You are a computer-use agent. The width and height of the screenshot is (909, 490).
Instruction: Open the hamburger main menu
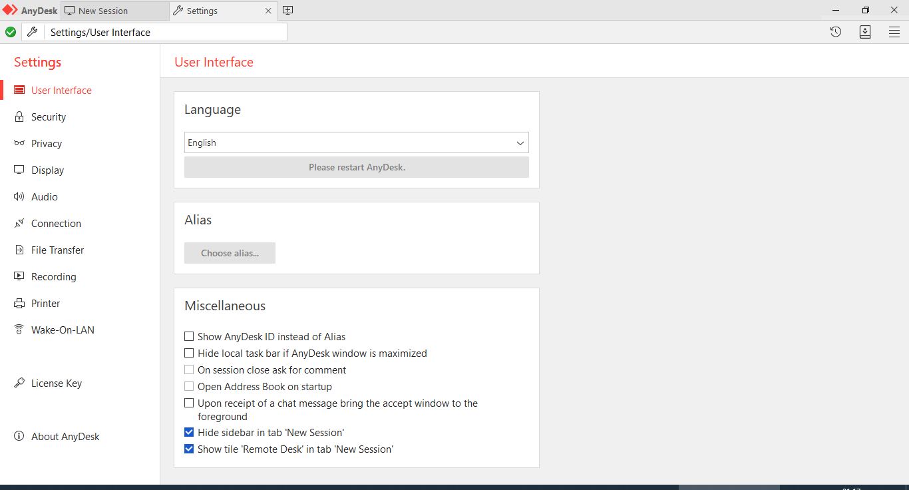[x=894, y=32]
